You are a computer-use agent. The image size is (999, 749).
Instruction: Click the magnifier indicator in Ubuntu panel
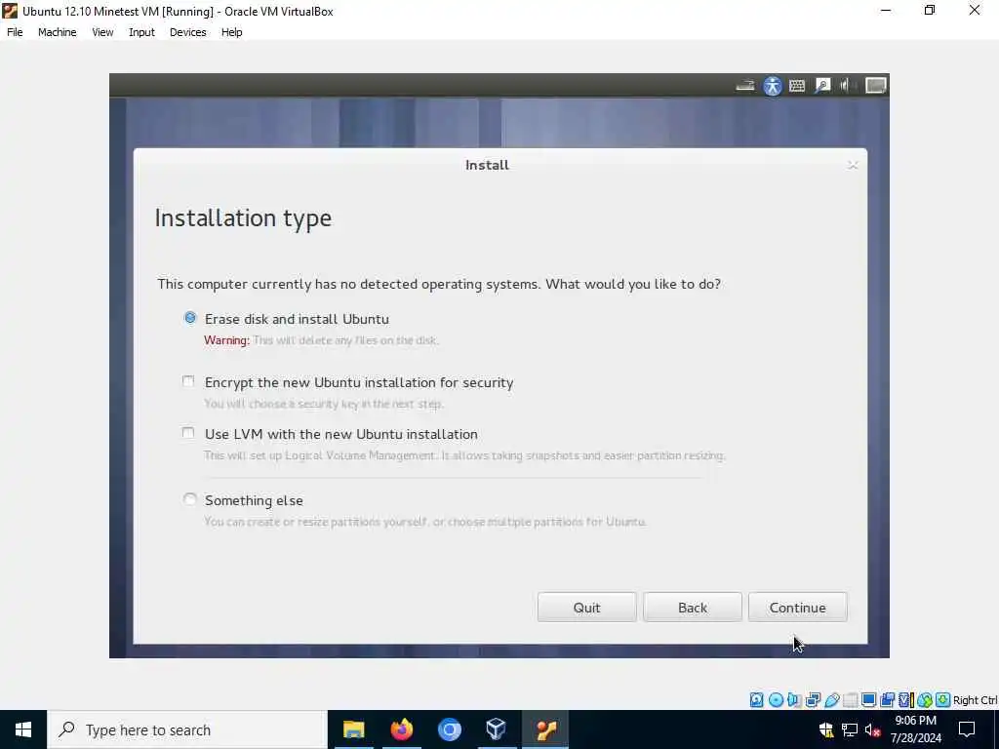pos(822,86)
